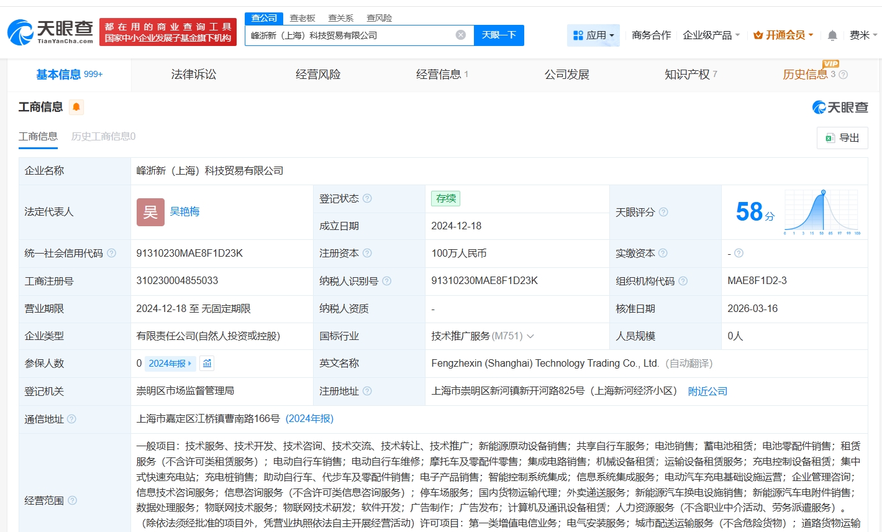This screenshot has width=882, height=532.
Task: Click the orange alert bell beside 工商信息
Action: click(x=76, y=108)
